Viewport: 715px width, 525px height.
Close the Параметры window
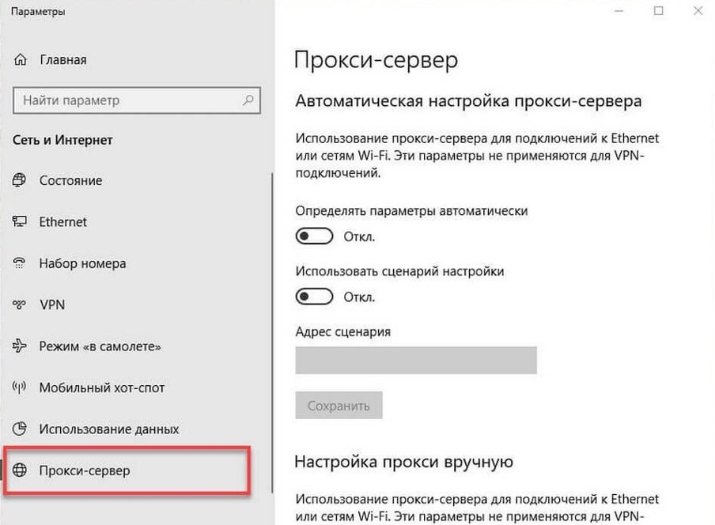click(x=698, y=10)
